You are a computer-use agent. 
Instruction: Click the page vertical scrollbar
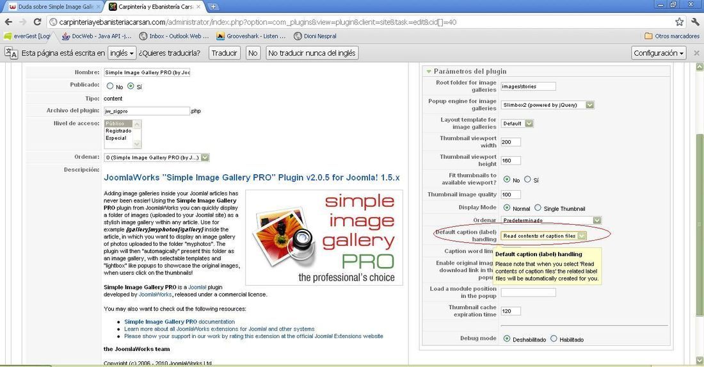pyautogui.click(x=699, y=225)
